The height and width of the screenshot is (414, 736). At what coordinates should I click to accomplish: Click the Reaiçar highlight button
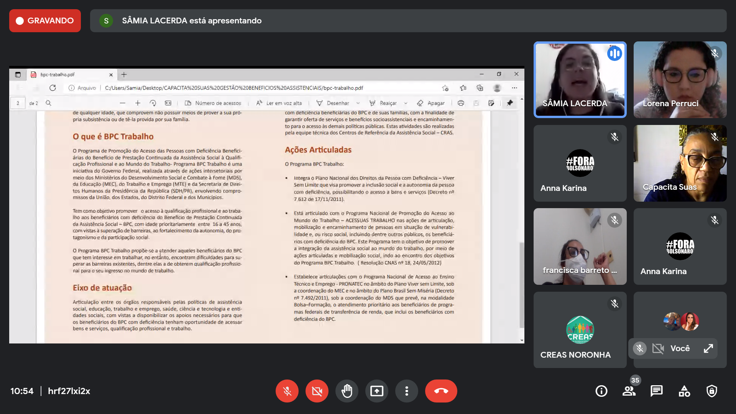383,103
